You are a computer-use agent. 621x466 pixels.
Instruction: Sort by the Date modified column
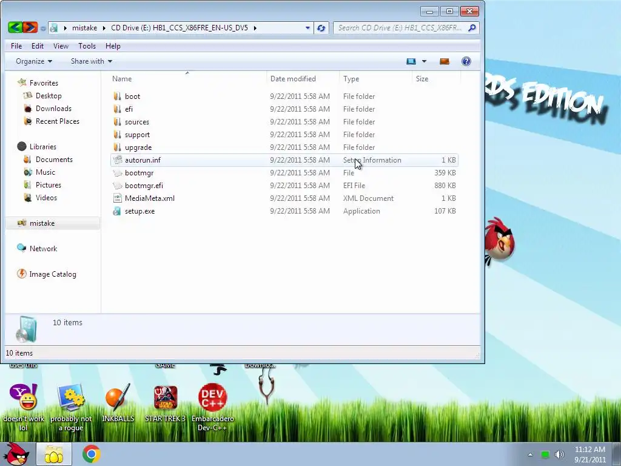[303, 79]
